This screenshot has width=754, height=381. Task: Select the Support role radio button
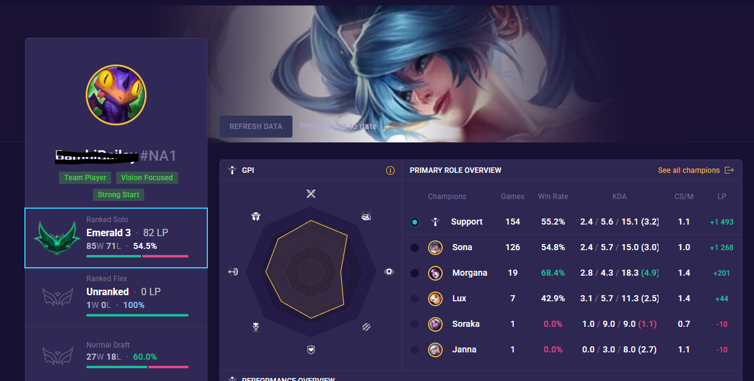[x=415, y=222]
